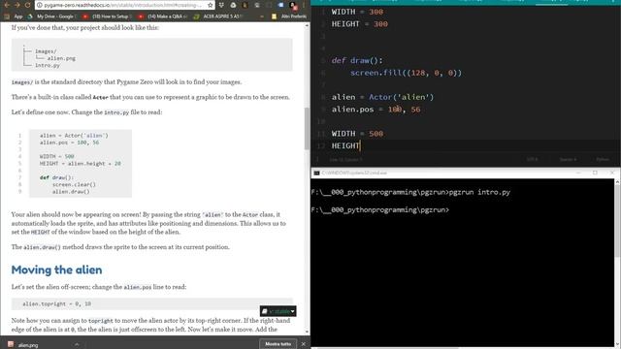Click 'WIDTH = 300' on editor line 1
The image size is (621, 349).
[357, 12]
